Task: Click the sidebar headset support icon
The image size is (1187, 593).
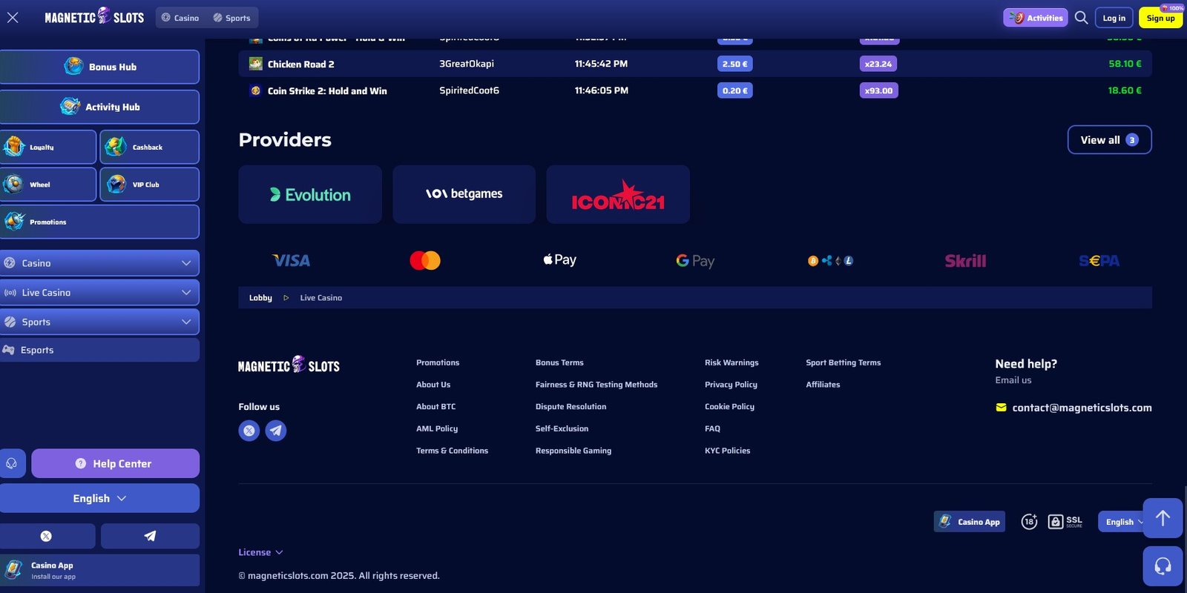Action: point(12,463)
